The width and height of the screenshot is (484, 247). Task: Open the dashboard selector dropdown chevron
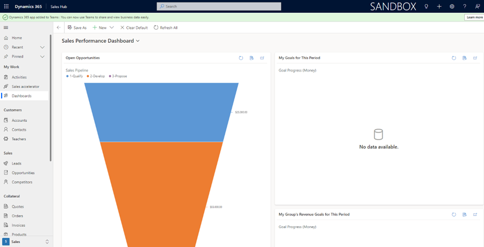tap(138, 41)
